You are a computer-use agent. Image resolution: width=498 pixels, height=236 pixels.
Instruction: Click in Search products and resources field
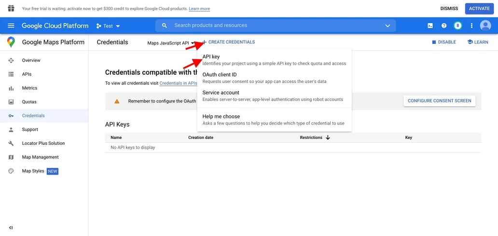pyautogui.click(x=276, y=26)
